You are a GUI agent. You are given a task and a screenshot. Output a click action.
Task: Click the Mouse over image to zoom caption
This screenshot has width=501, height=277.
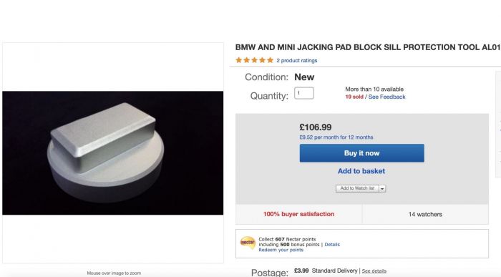point(114,273)
